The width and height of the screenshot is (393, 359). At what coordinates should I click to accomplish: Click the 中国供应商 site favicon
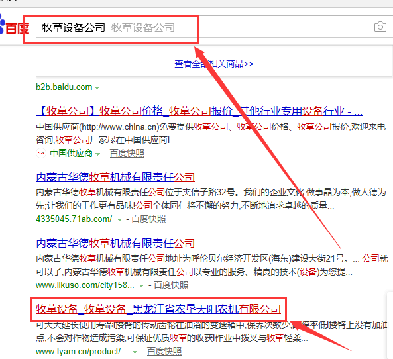pyautogui.click(x=41, y=153)
